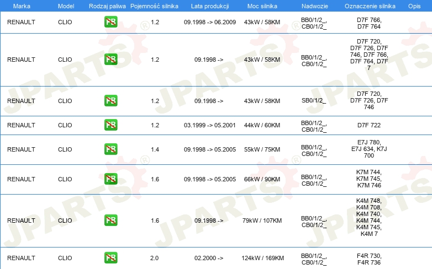Viewport: 432px width, 269px height.
Task: Click the engine codes D7F 766, D7F 764
Action: (x=369, y=23)
